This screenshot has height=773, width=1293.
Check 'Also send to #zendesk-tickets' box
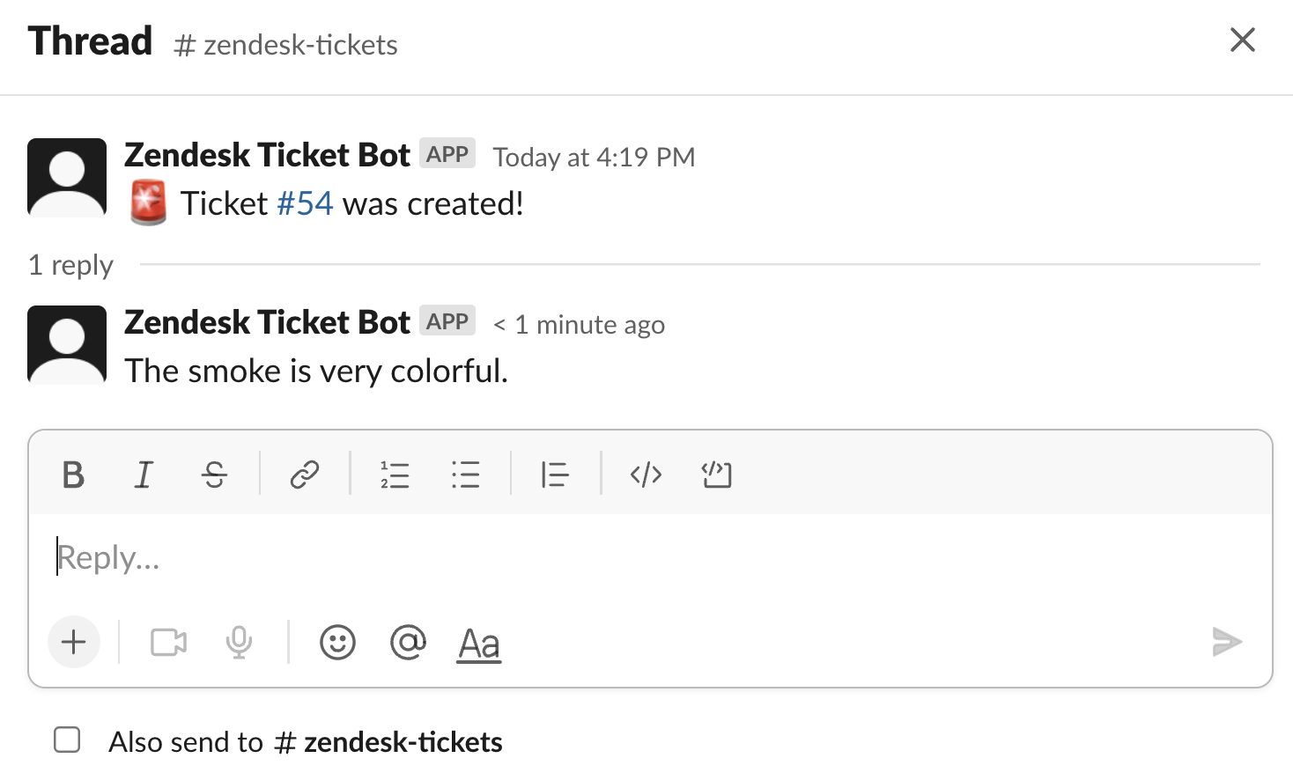(67, 740)
